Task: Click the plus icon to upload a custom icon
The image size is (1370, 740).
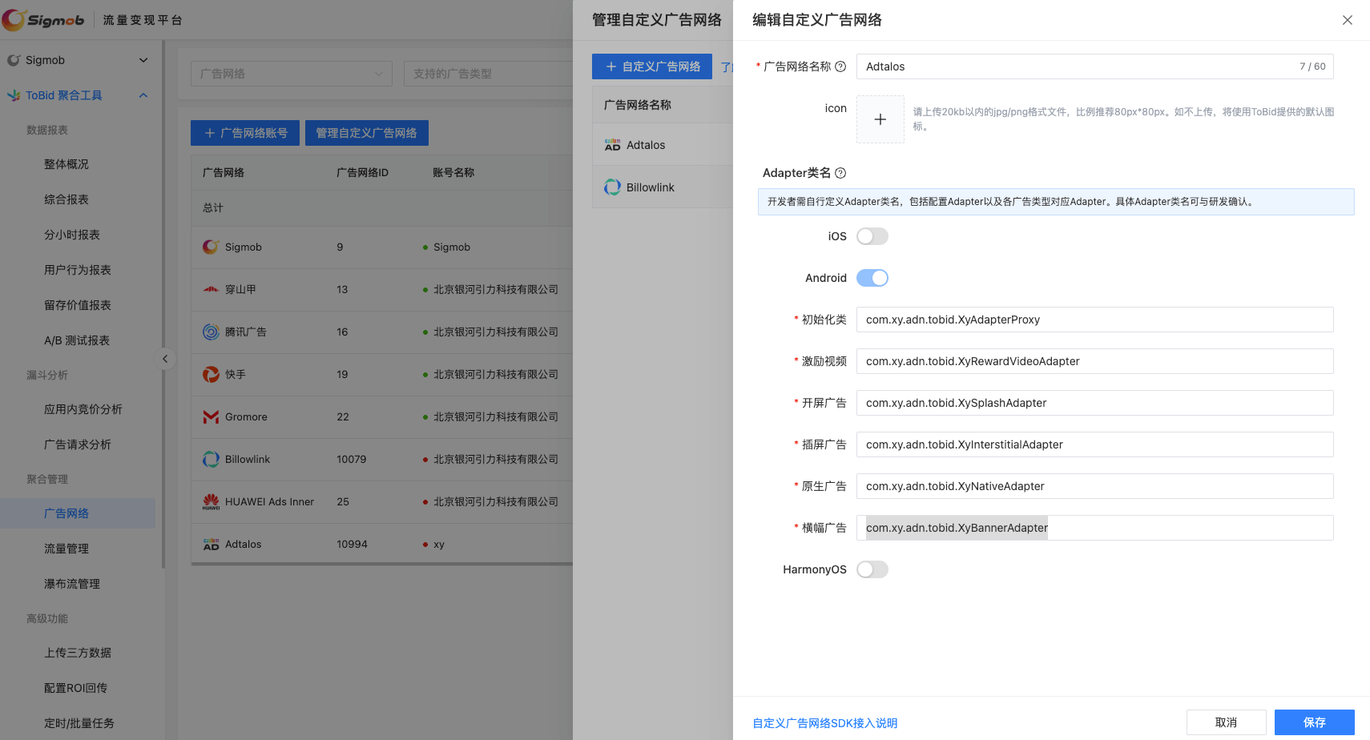Action: (880, 119)
